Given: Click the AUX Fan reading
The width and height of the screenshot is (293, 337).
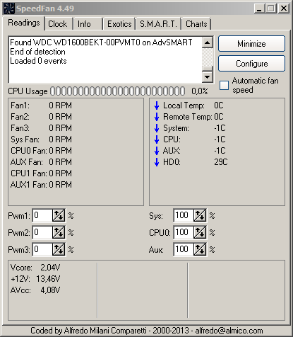Looking at the screenshot, I should tap(41, 162).
